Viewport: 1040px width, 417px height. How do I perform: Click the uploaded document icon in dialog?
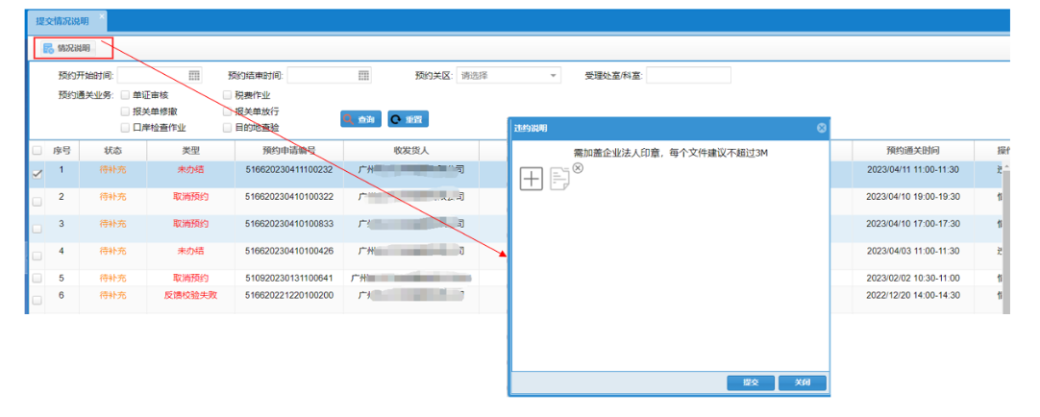[559, 179]
